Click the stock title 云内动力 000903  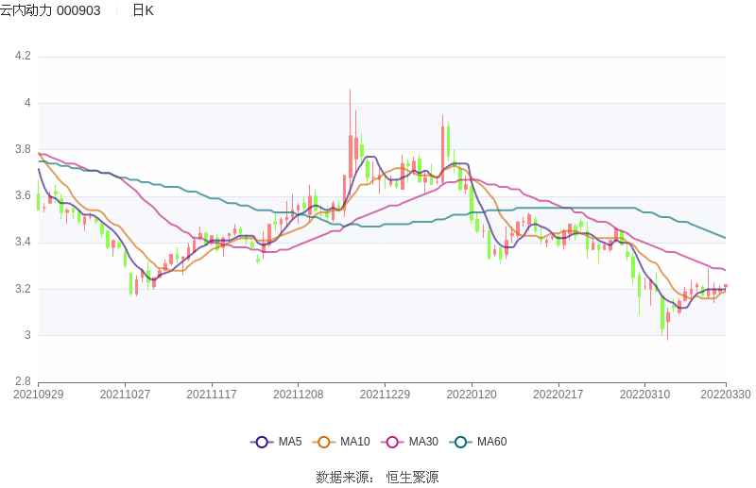tap(51, 10)
